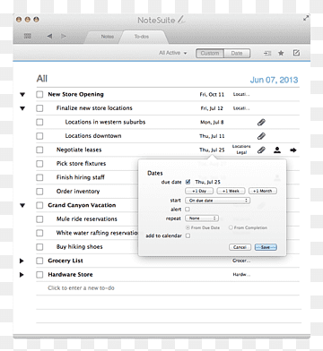Click the arrow icon on Negotiate leases
This screenshot has width=323, height=351.
coord(293,150)
